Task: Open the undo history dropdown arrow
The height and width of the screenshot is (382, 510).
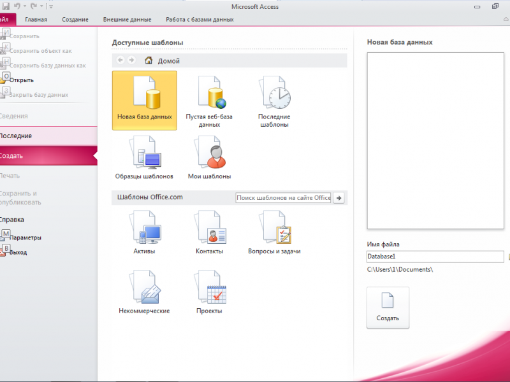Action: tap(25, 6)
